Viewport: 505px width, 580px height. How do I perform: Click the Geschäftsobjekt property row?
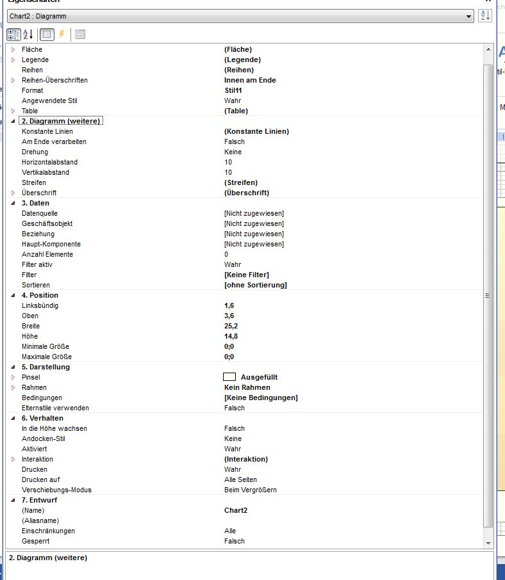coord(244,224)
